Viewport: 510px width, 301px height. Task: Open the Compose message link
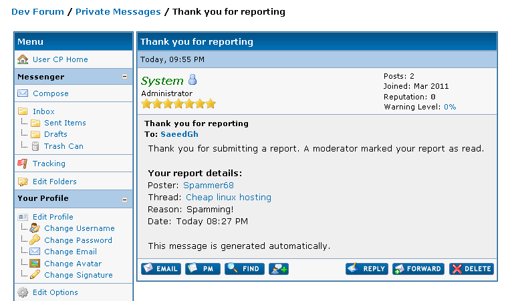(x=51, y=93)
